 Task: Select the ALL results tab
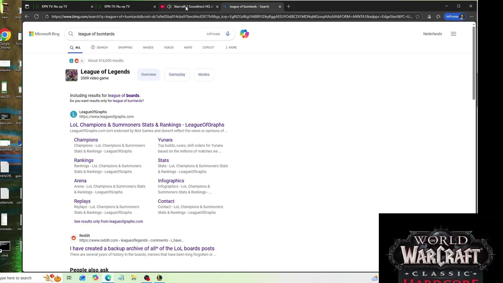(75, 48)
